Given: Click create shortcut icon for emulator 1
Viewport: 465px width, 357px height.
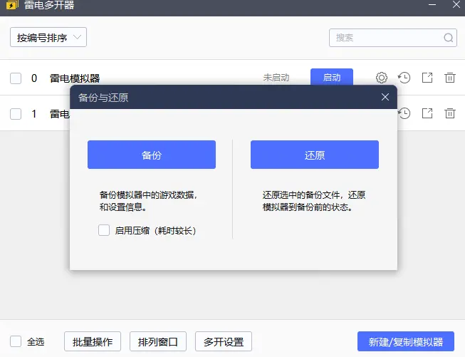Looking at the screenshot, I should click(427, 113).
